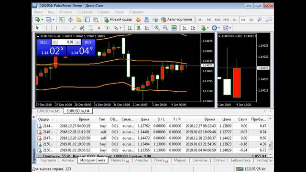The height and width of the screenshot is (172, 306).
Task: Select the D1 timeframe
Action: [x=251, y=20]
